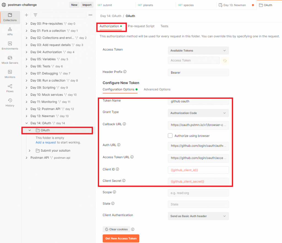Click the Scope input field

(x=198, y=193)
